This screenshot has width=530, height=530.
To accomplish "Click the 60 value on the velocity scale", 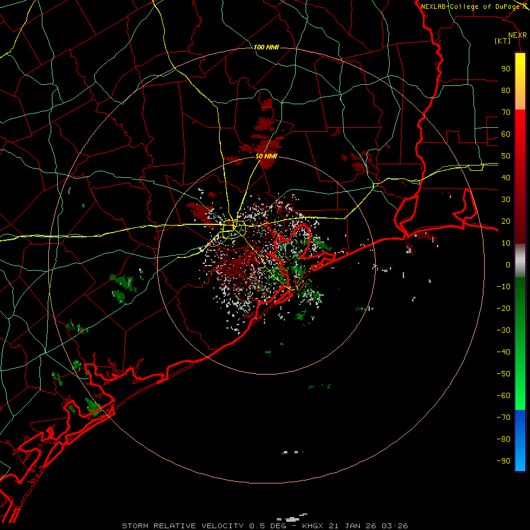I will click(506, 134).
